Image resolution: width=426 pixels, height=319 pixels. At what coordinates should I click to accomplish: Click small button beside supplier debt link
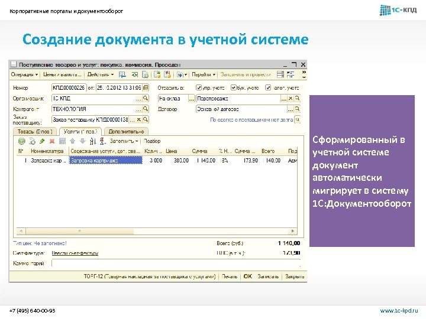pyautogui.click(x=298, y=119)
